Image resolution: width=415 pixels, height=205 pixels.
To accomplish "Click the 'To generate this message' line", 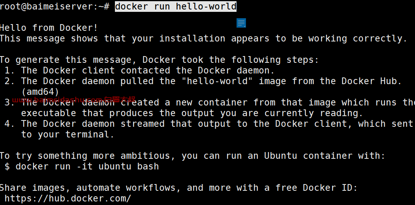I will coord(160,60).
